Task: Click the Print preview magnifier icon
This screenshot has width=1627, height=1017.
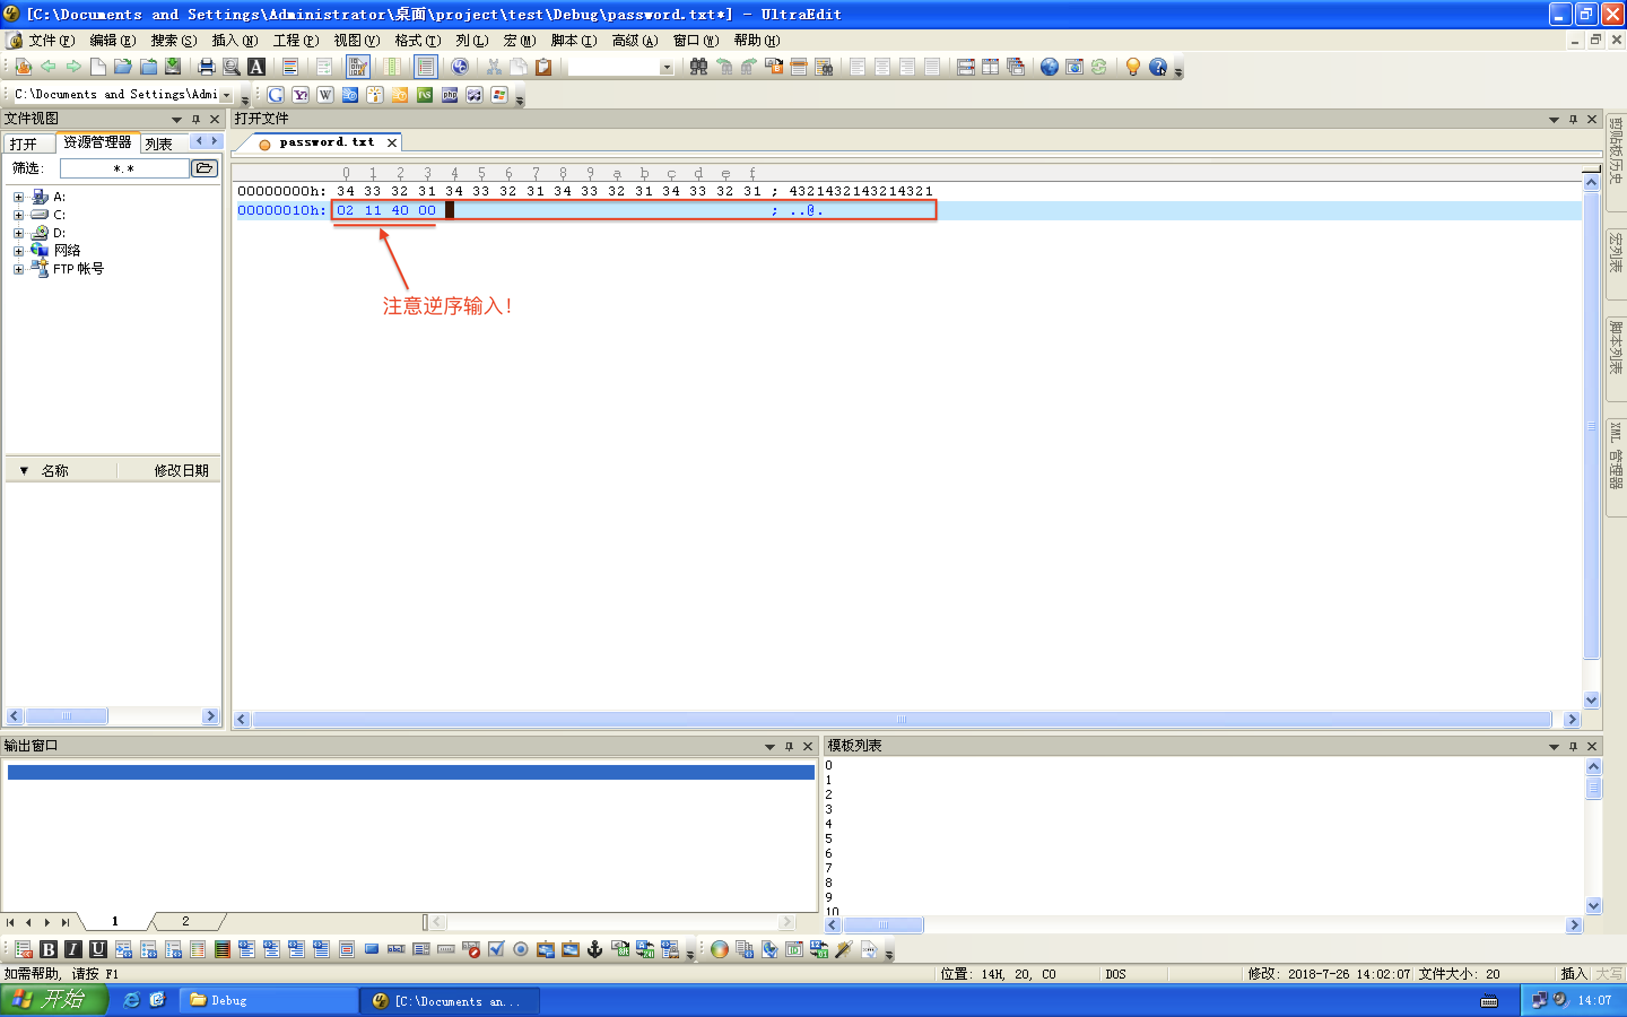Action: pos(231,67)
